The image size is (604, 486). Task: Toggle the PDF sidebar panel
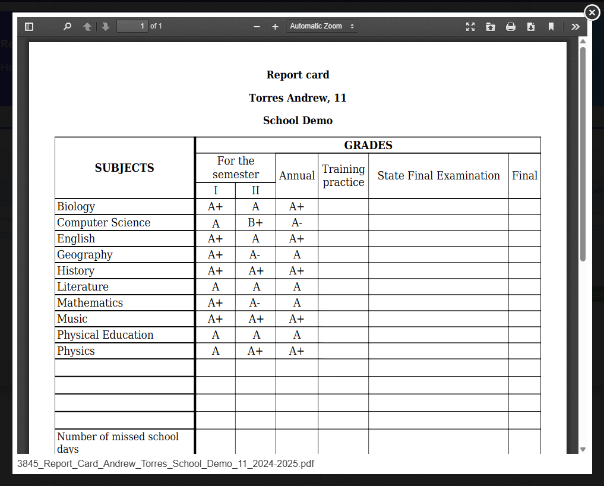(x=29, y=27)
